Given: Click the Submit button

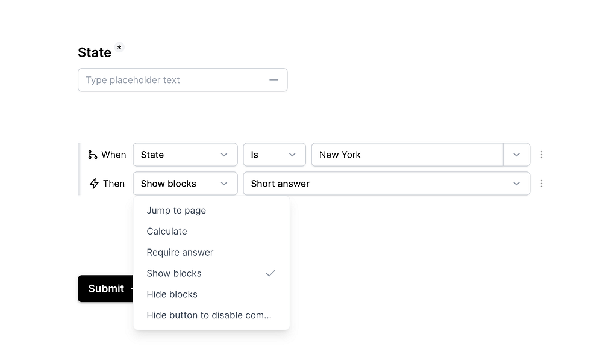Looking at the screenshot, I should pos(105,289).
